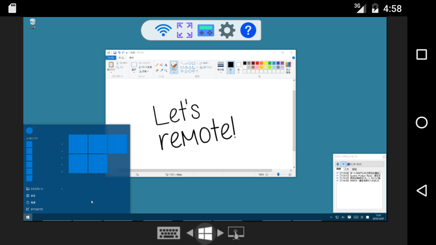Pick the red color swatch in Paint palette
This screenshot has width=436, height=245.
tap(257, 63)
